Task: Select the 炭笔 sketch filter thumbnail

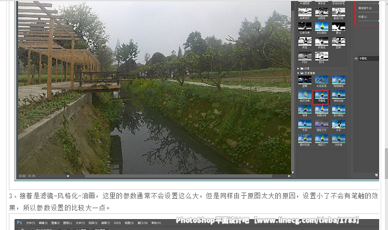Action: pos(304,41)
